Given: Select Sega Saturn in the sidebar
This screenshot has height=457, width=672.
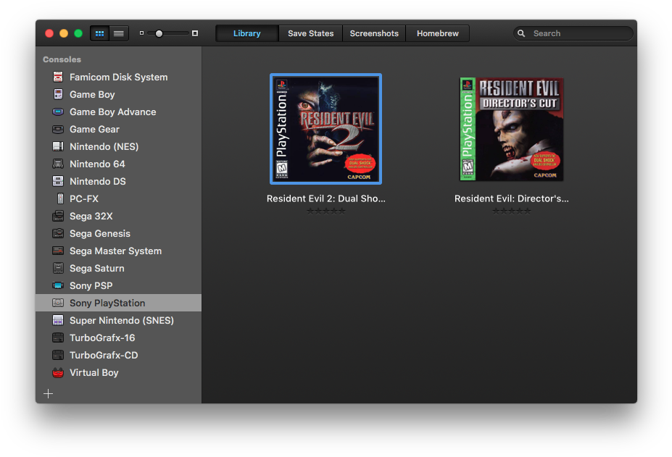Looking at the screenshot, I should 118,268.
